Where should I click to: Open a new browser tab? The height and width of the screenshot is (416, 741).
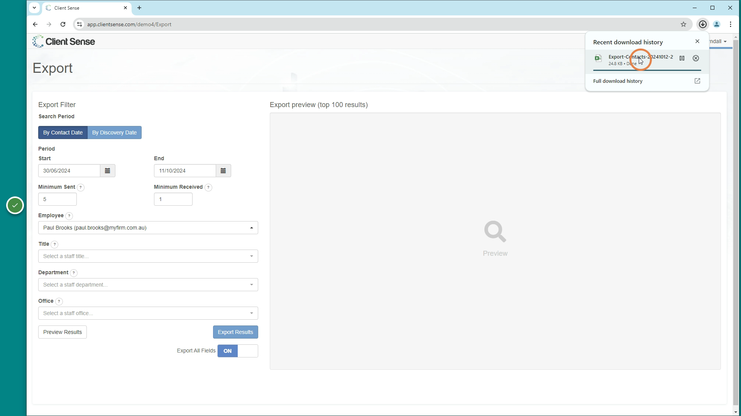[139, 8]
